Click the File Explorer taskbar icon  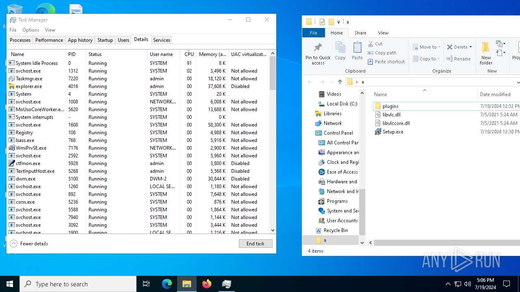187,284
